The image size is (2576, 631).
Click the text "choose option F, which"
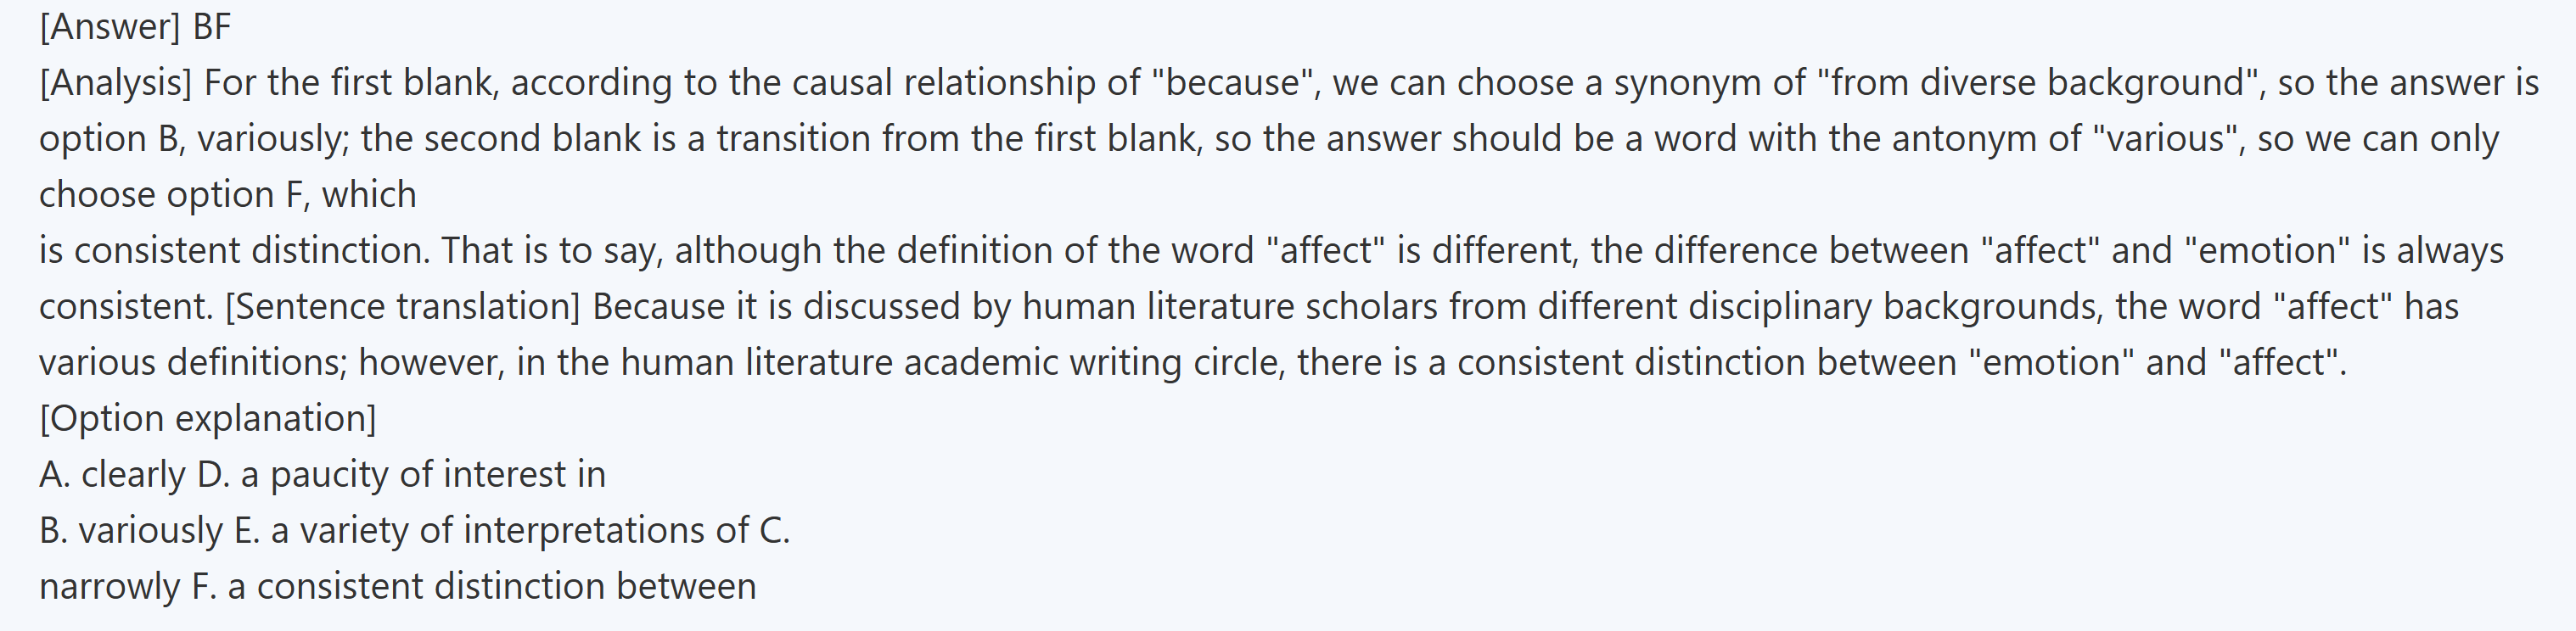click(227, 194)
